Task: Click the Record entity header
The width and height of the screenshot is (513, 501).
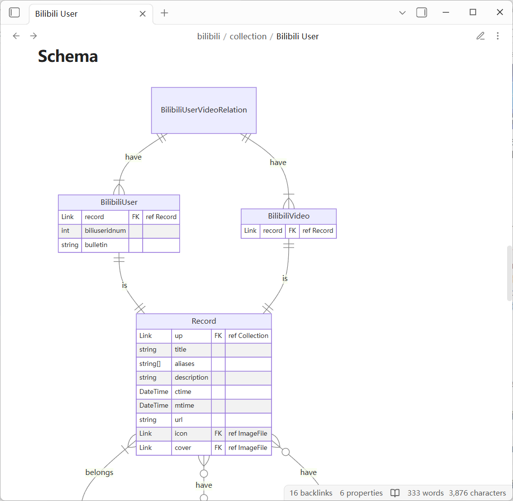Action: pos(204,321)
